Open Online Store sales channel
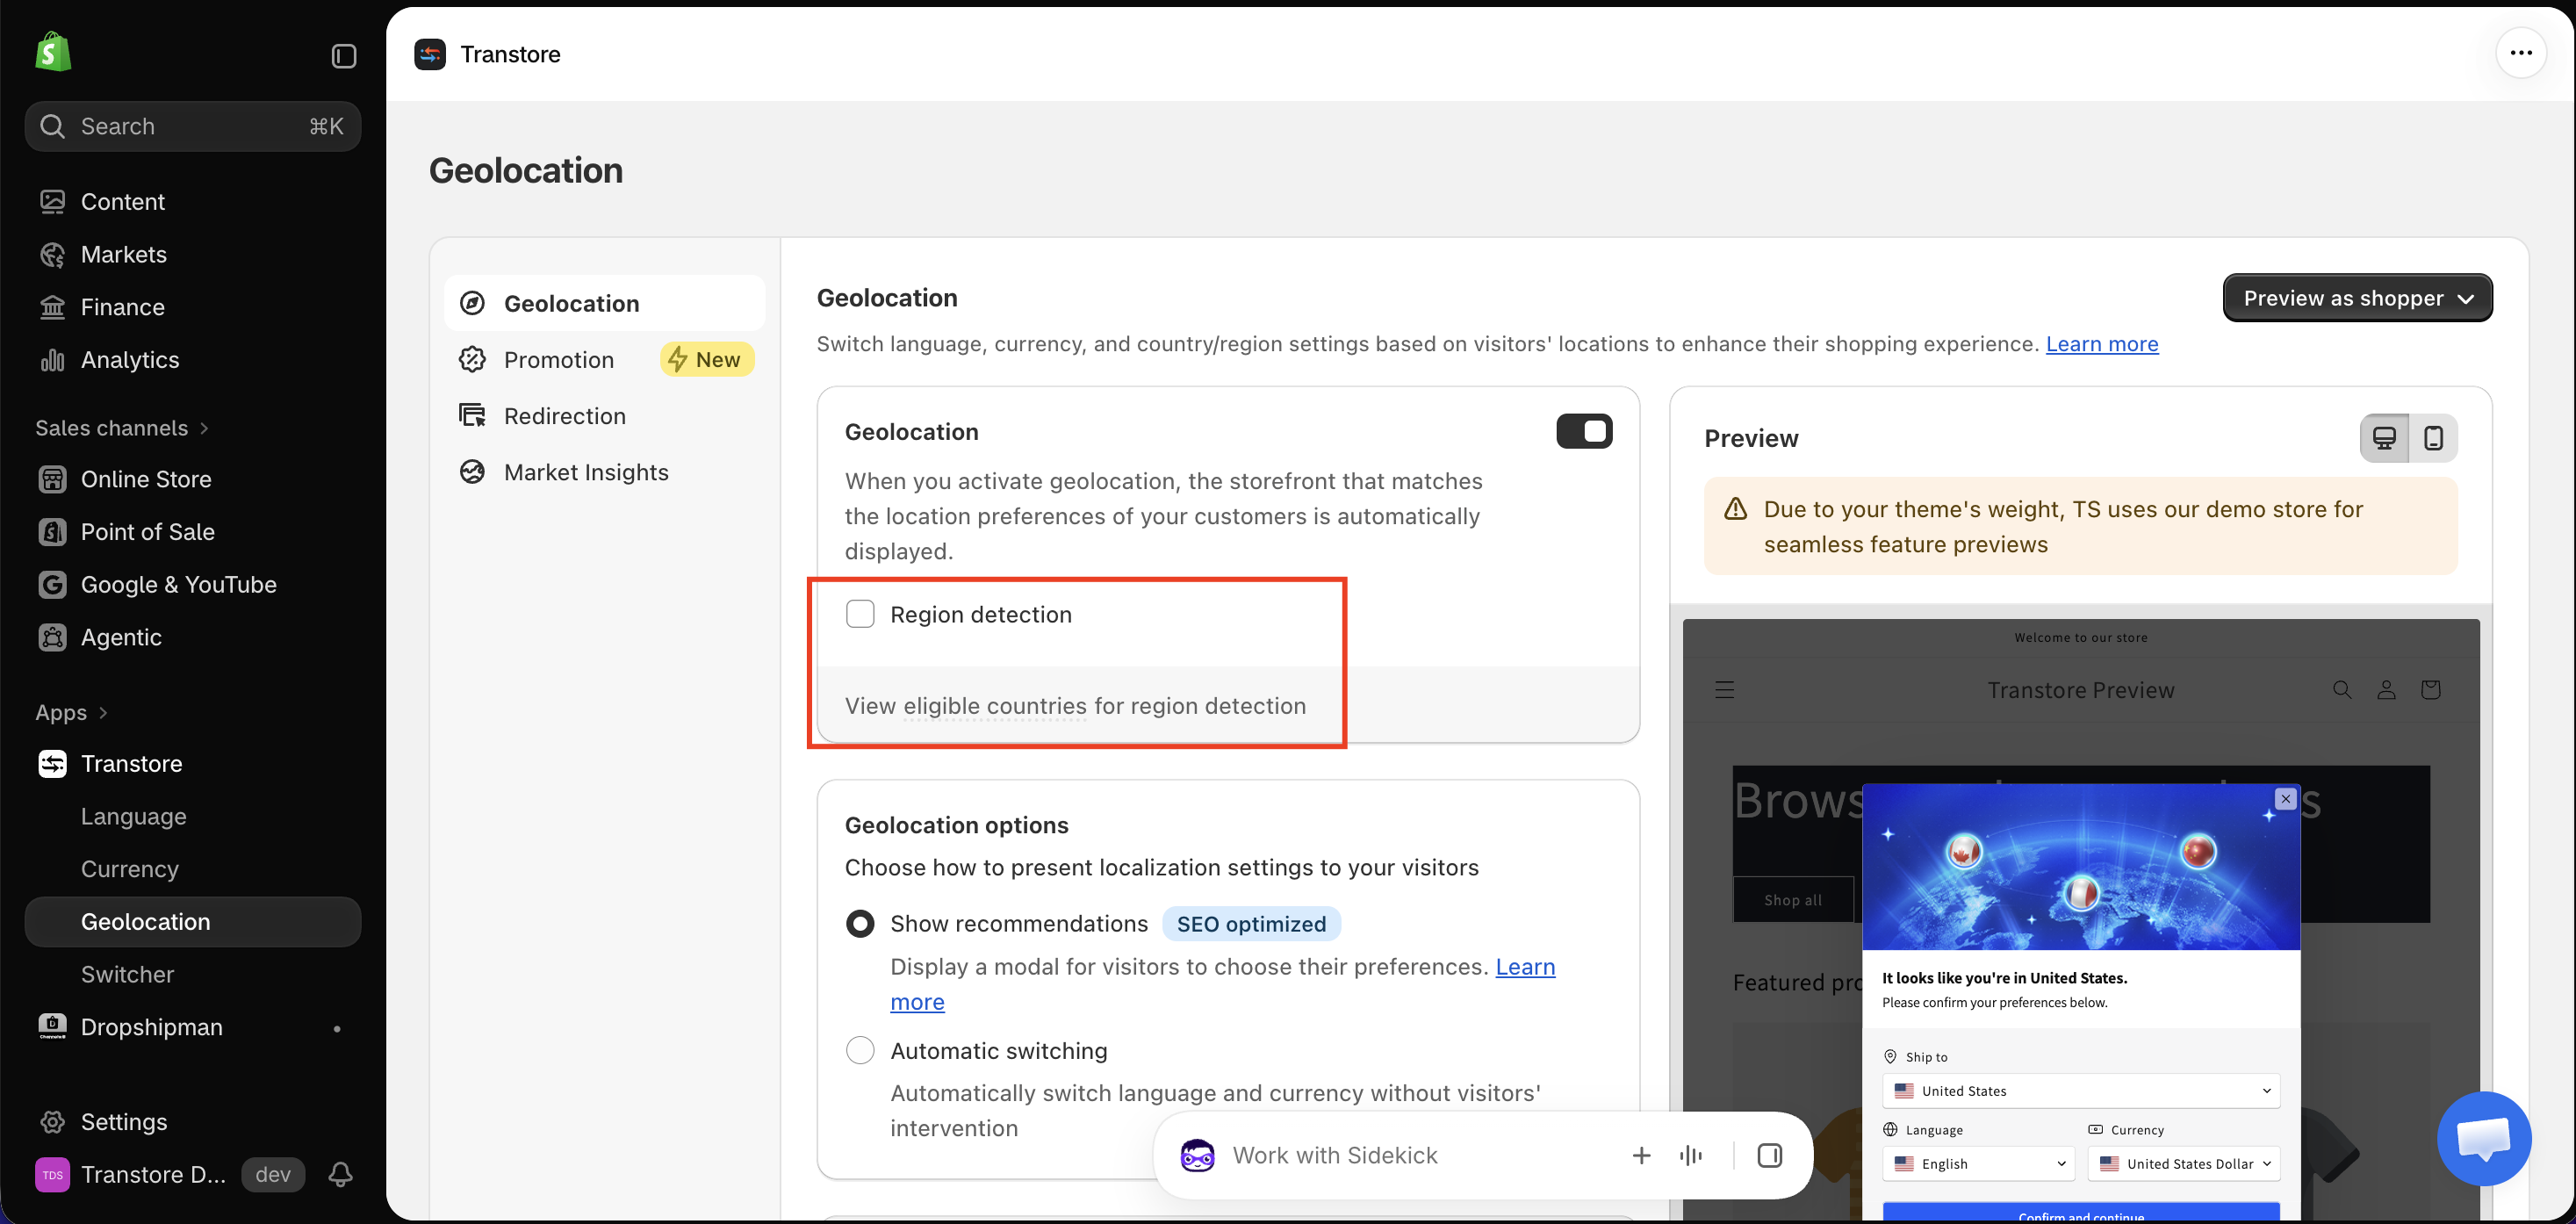Image resolution: width=2576 pixels, height=1224 pixels. [193, 480]
